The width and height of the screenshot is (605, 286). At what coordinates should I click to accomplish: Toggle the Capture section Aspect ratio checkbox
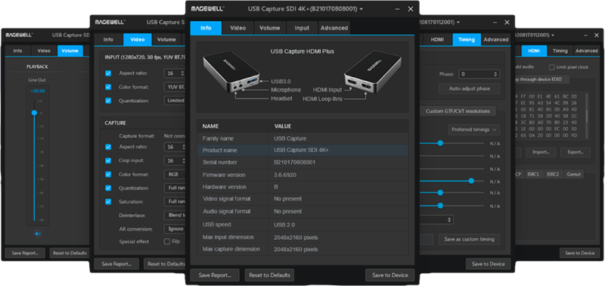pos(108,147)
